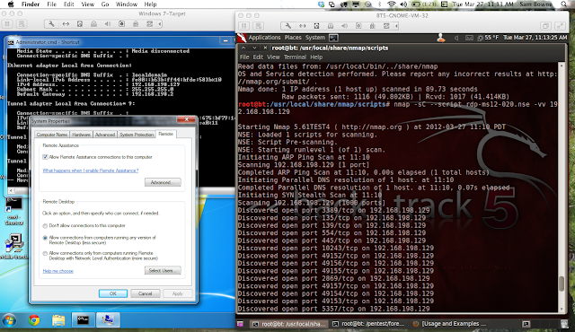Select Don't allow connections to this computer
Screen dimensions: 575x332
[45, 226]
